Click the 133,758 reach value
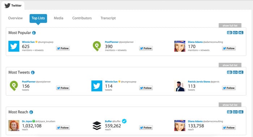The image size is (253, 137). [196, 126]
